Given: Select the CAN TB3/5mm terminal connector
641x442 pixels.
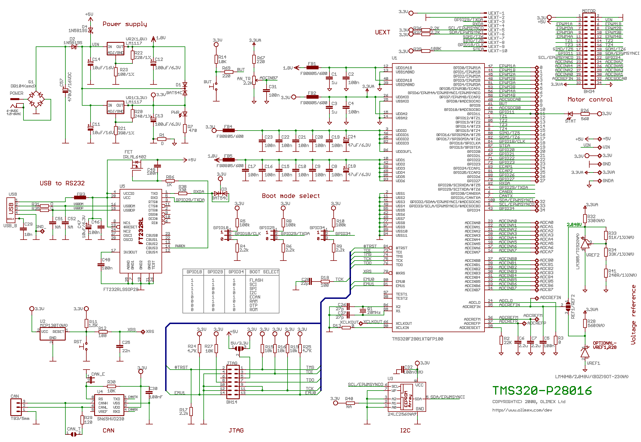Looking at the screenshot, I should click(16, 407).
